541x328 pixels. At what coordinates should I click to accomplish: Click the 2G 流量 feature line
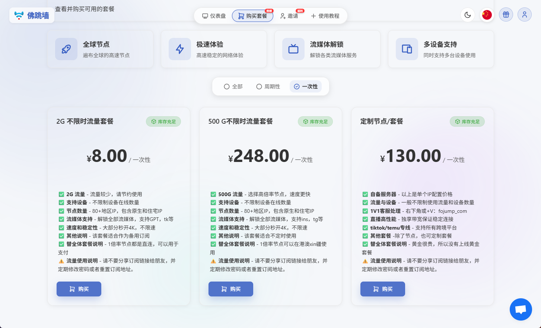(101, 194)
